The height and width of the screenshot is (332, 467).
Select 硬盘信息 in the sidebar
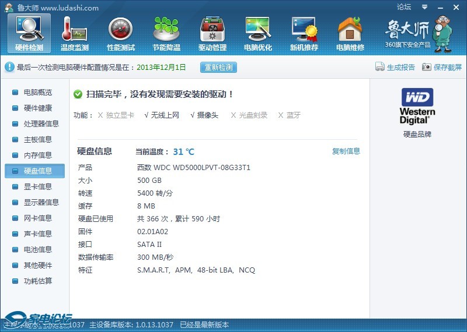click(34, 171)
